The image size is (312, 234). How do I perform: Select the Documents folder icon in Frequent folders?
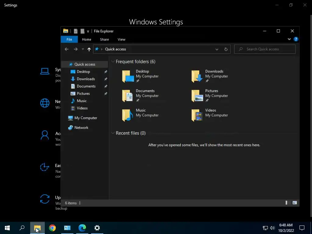[128, 95]
